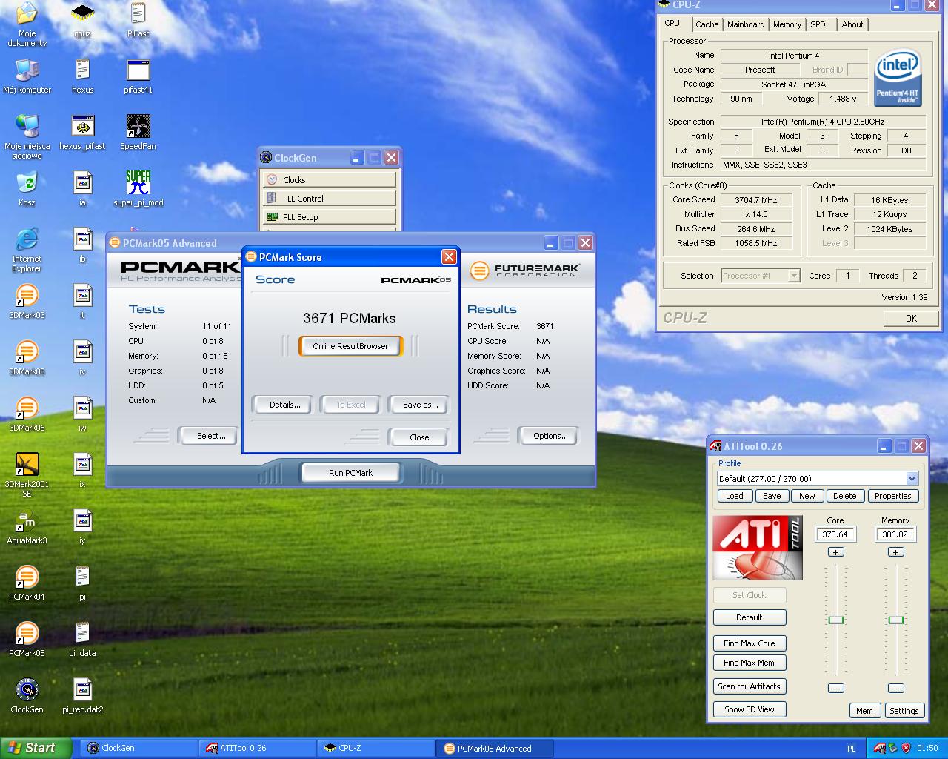This screenshot has height=759, width=948.
Task: Open the Windows Start menu
Action: click(x=36, y=748)
